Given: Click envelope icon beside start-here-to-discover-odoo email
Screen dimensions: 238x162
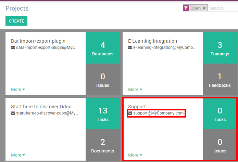Looking at the screenshot, I should click(13, 113).
